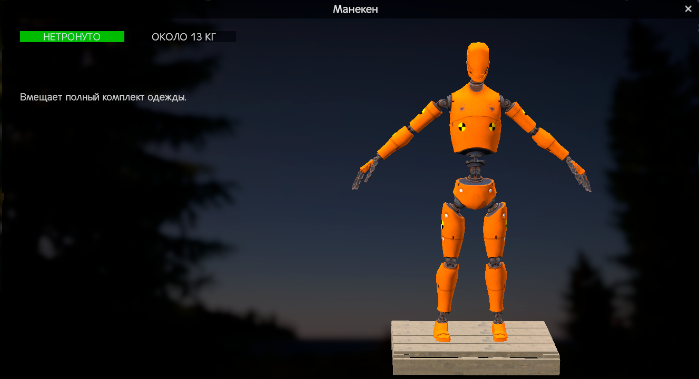Close the Манекен inspection window
This screenshot has height=379, width=699.
[x=688, y=9]
